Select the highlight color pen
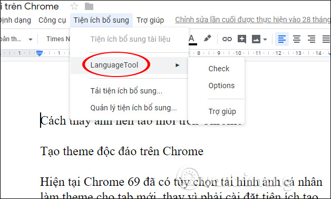The height and width of the screenshot is (199, 331). pyautogui.click(x=207, y=39)
